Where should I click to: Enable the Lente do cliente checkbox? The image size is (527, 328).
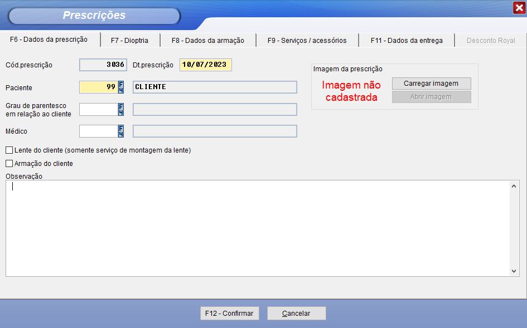click(x=9, y=150)
